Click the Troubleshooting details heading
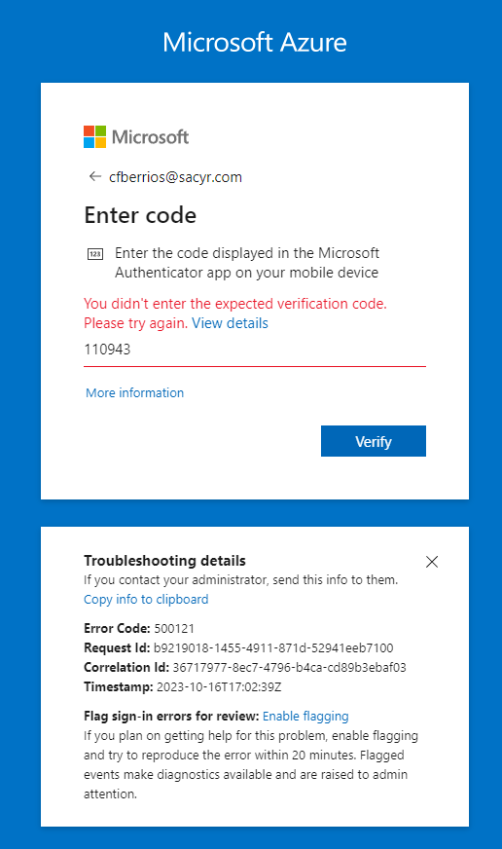This screenshot has width=502, height=849. coord(165,561)
